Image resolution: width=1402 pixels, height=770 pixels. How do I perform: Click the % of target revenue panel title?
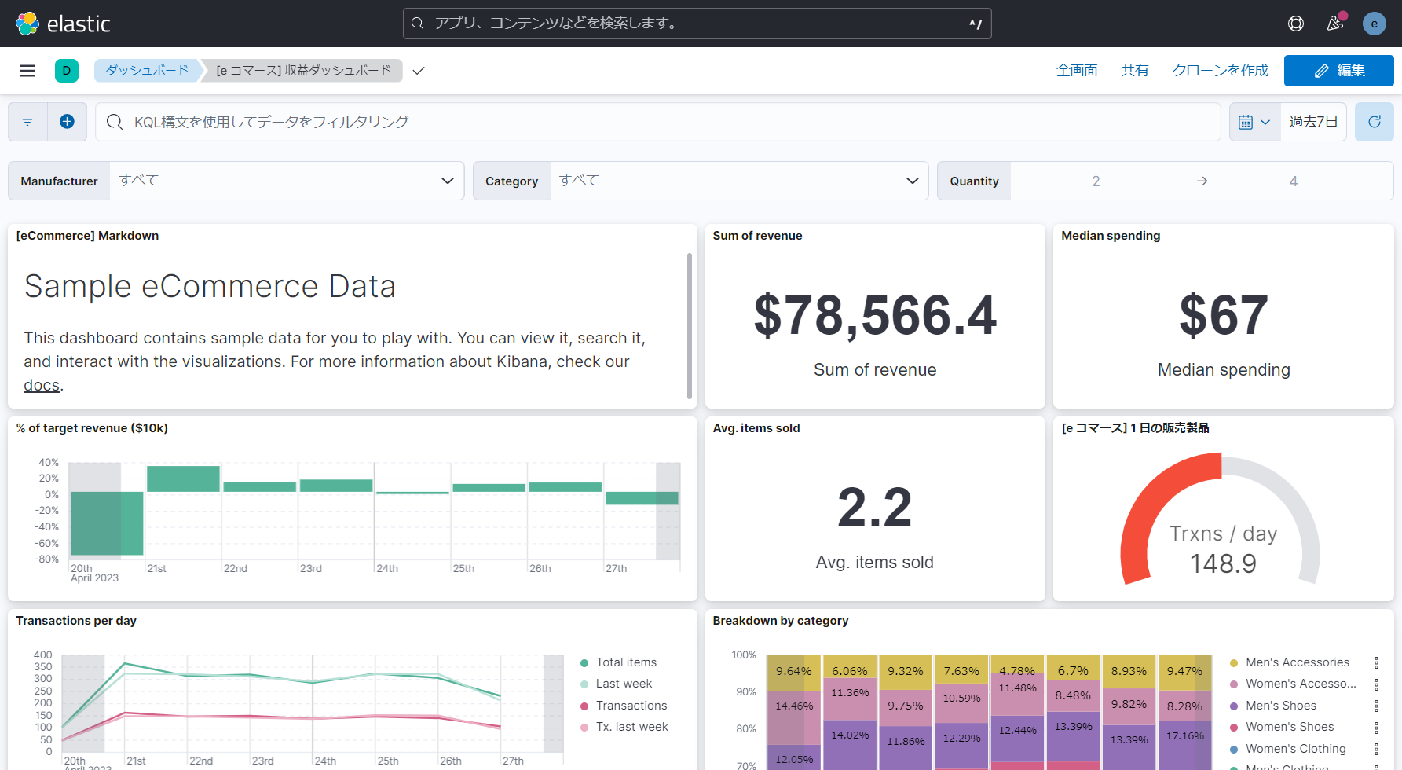coord(92,428)
